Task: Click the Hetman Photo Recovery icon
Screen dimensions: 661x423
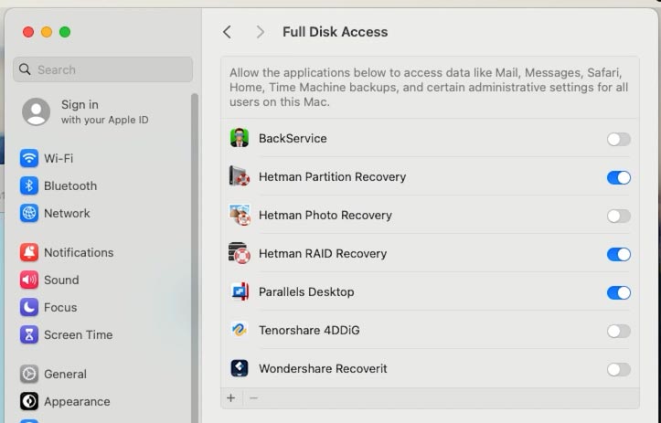Action: [x=240, y=215]
